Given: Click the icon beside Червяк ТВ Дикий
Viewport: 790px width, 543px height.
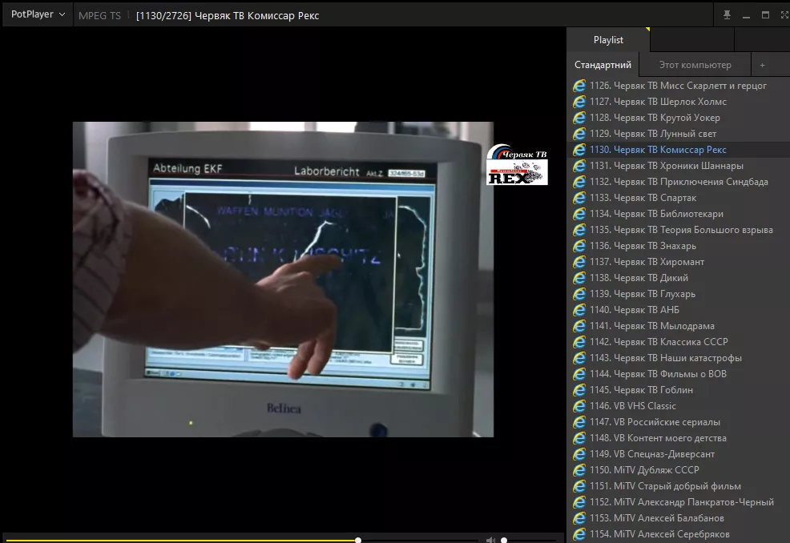Looking at the screenshot, I should point(579,278).
